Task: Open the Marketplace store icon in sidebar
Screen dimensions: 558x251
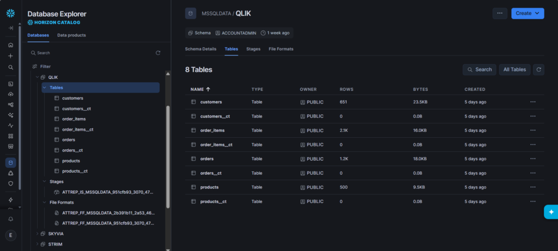Action: (x=11, y=146)
